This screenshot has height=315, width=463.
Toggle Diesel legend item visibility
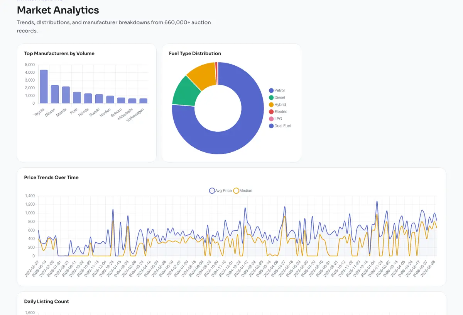(277, 97)
